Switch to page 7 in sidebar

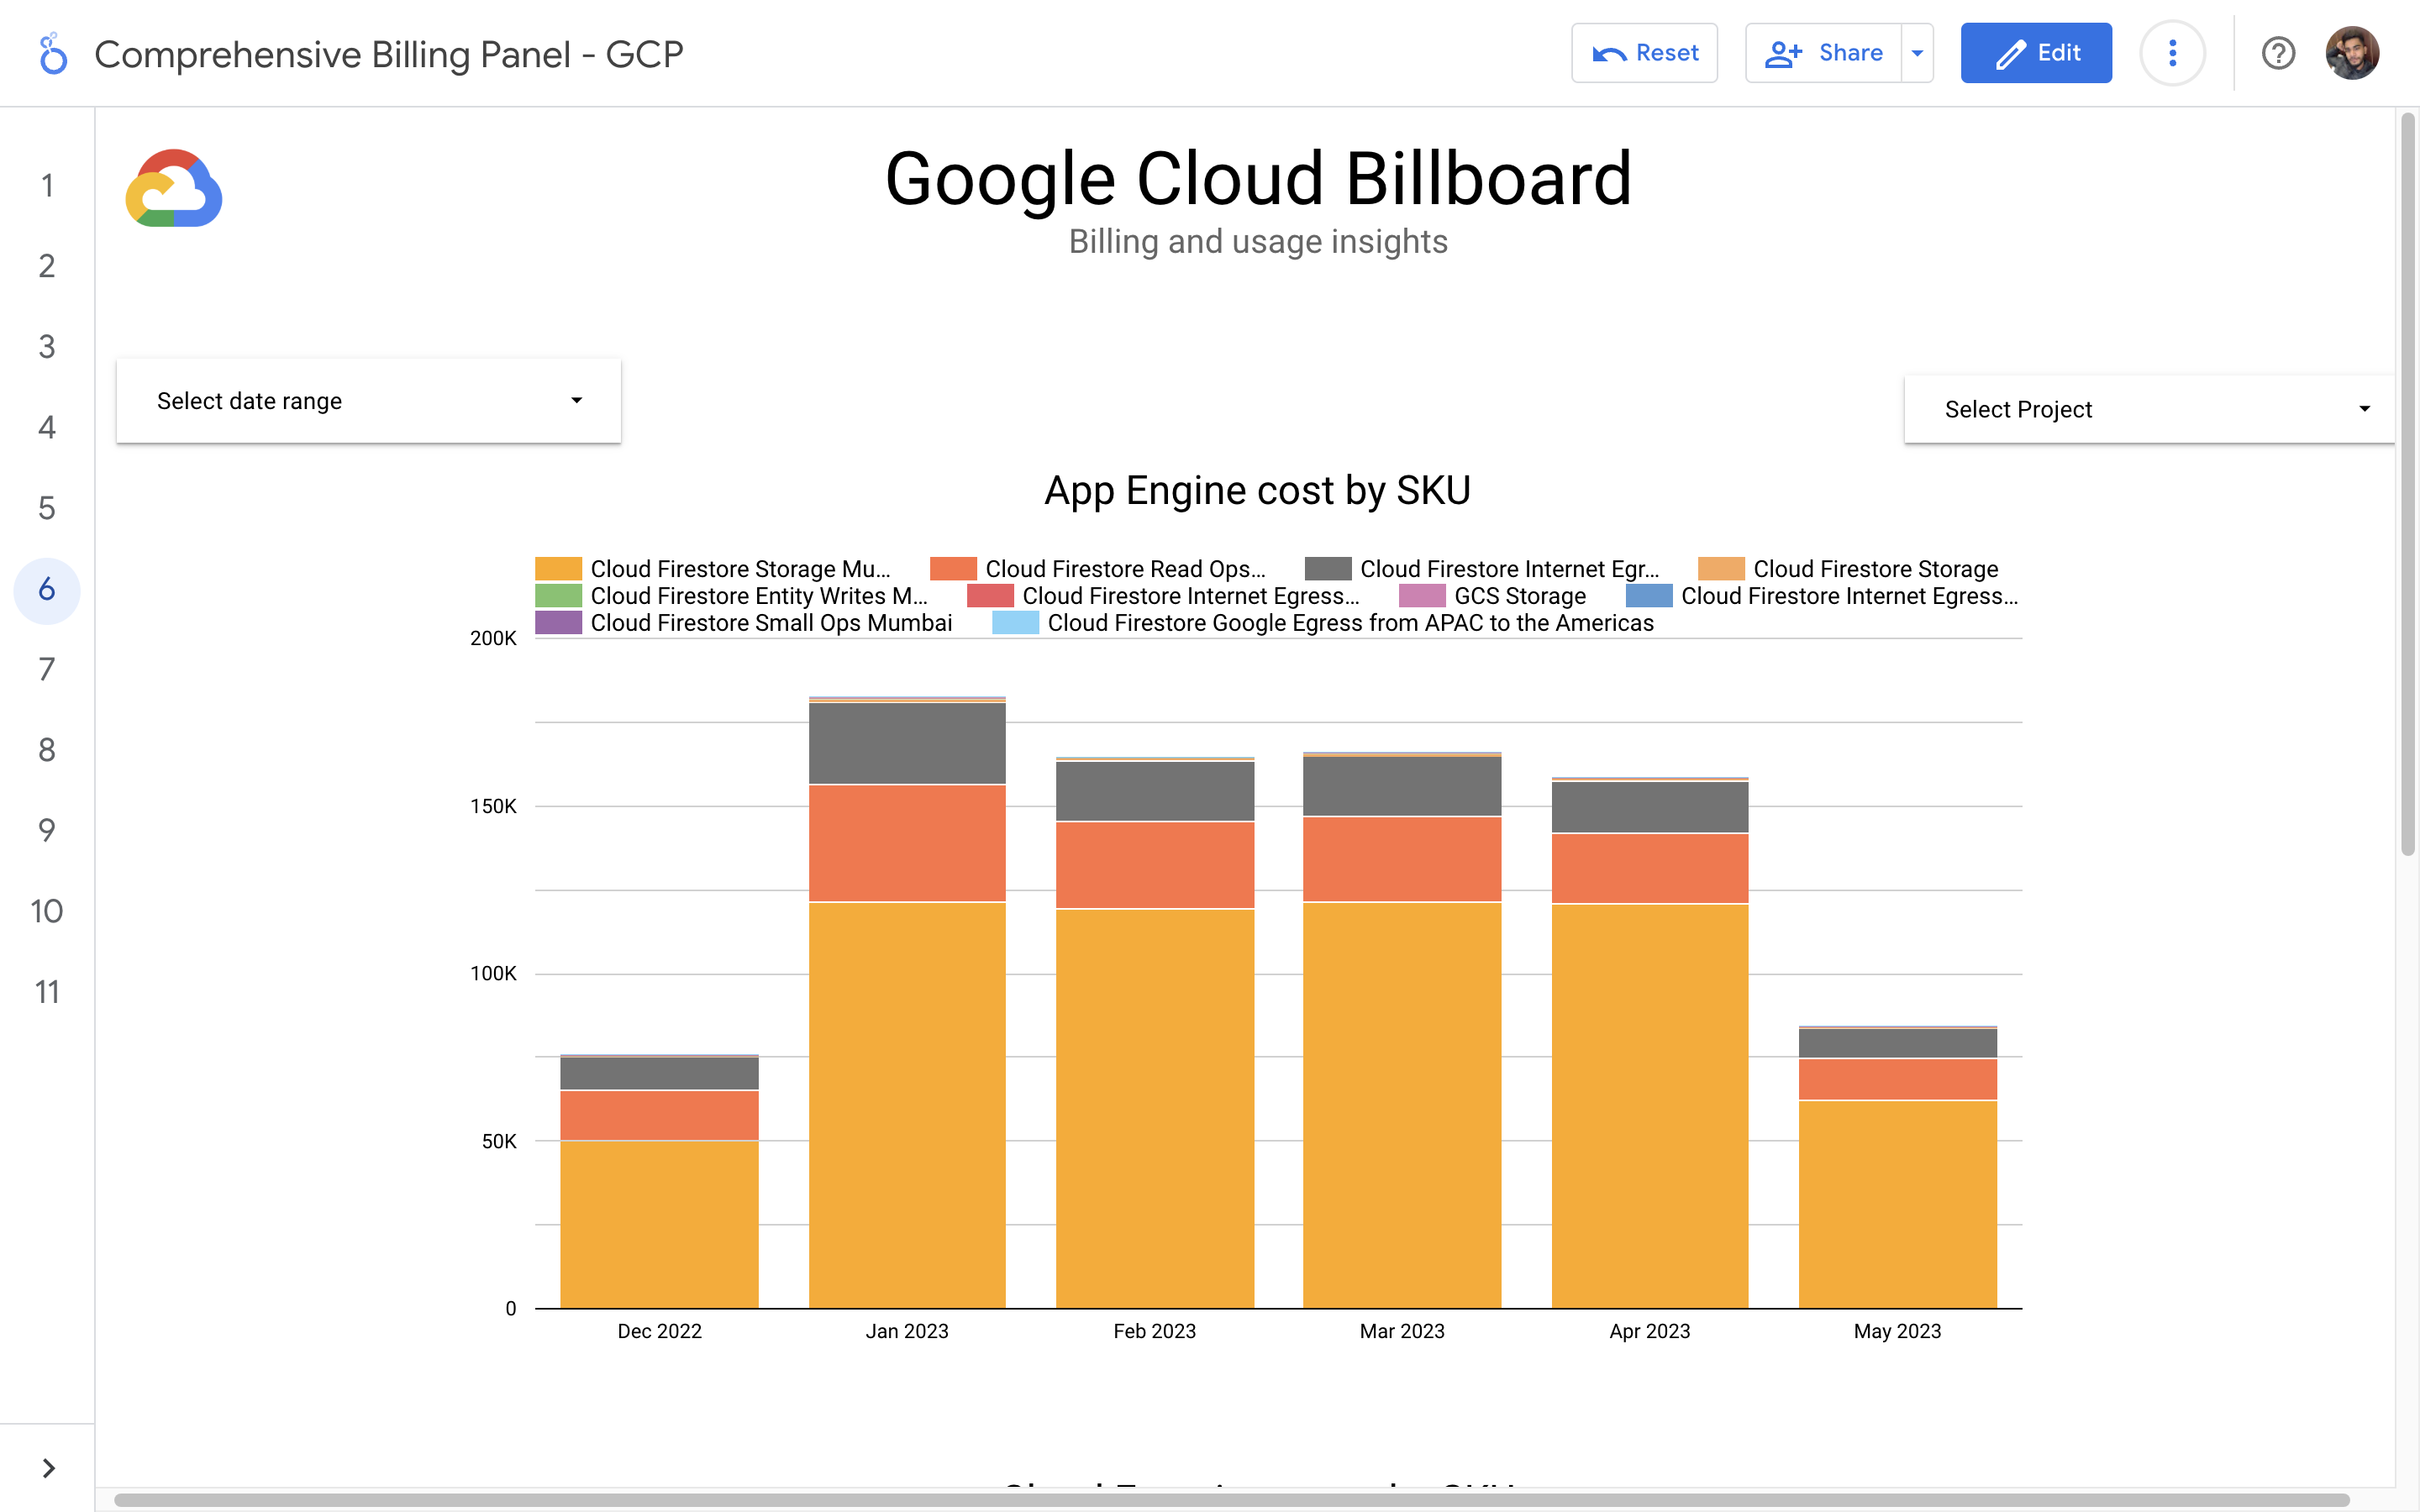(x=47, y=669)
